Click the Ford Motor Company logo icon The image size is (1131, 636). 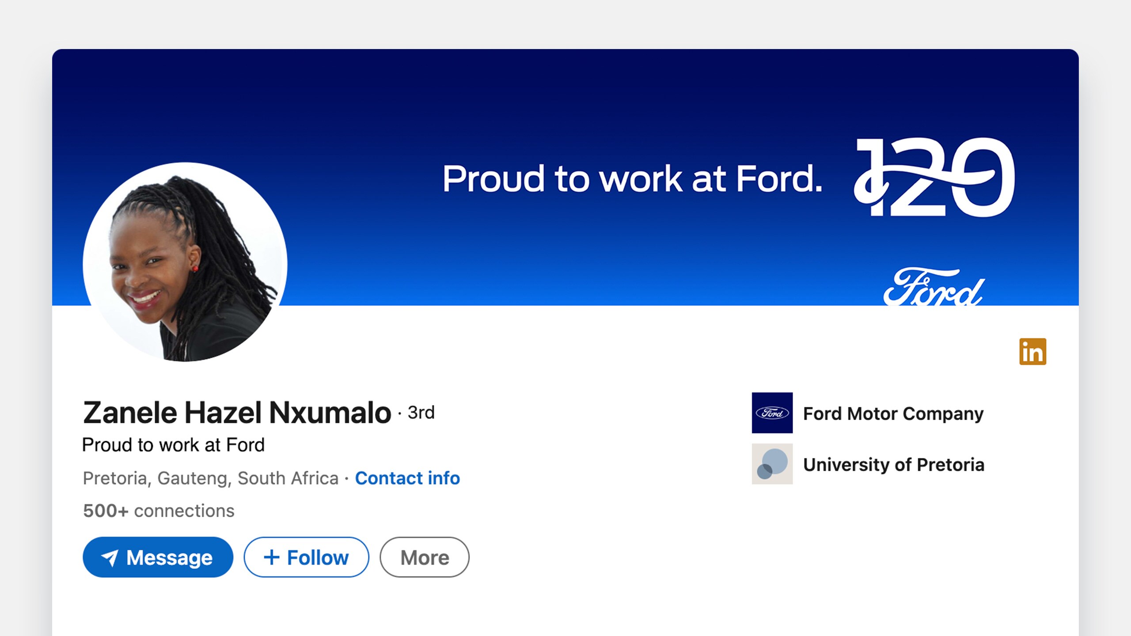click(772, 413)
